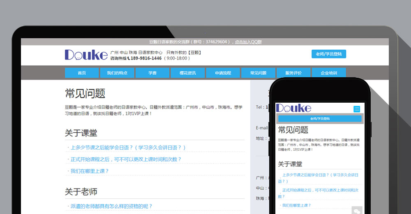
Task: Open the 申请流程 navigation tab
Action: click(x=223, y=73)
